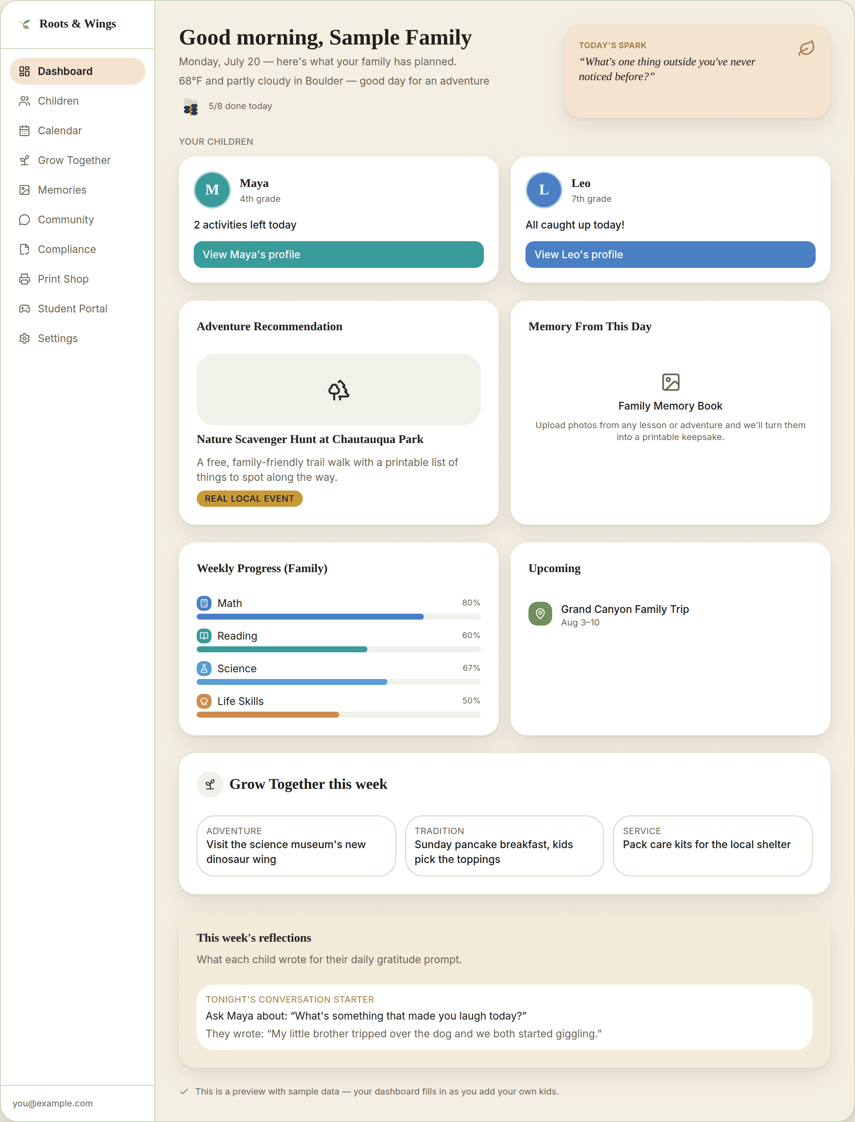Click the Aug 3–10 trip date

580,622
